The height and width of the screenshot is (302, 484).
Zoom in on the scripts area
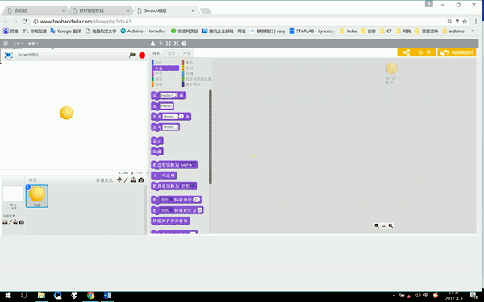tap(390, 225)
